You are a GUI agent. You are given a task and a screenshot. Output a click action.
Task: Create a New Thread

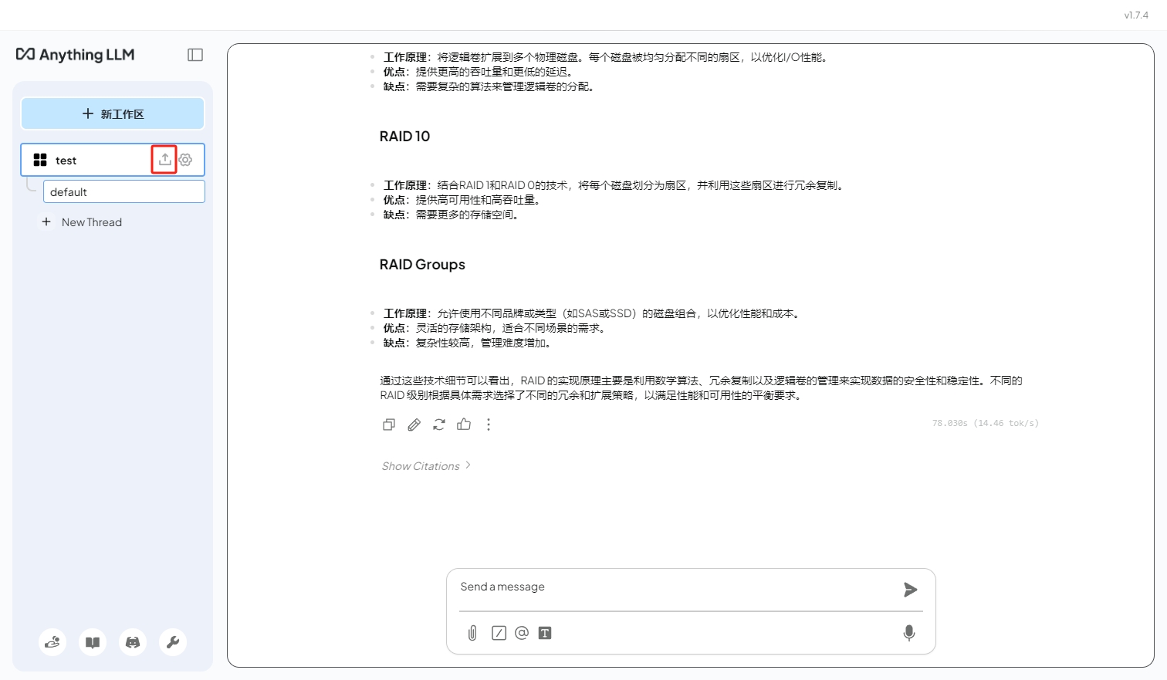91,222
